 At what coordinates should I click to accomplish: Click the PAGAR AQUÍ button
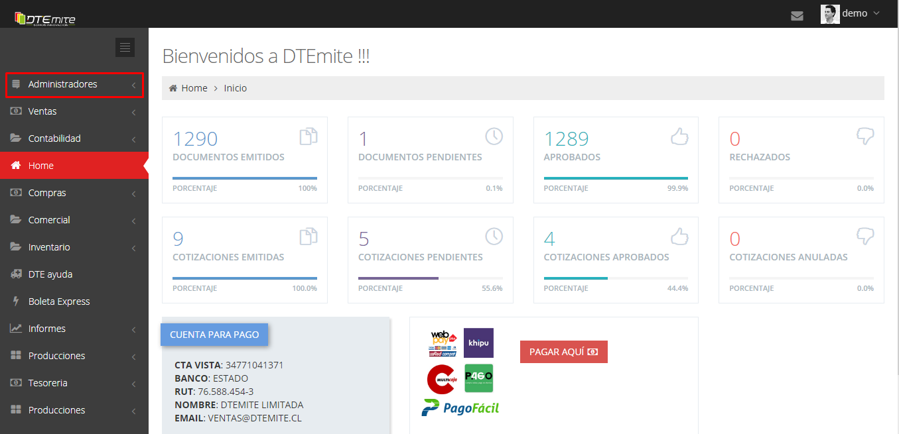(x=564, y=352)
